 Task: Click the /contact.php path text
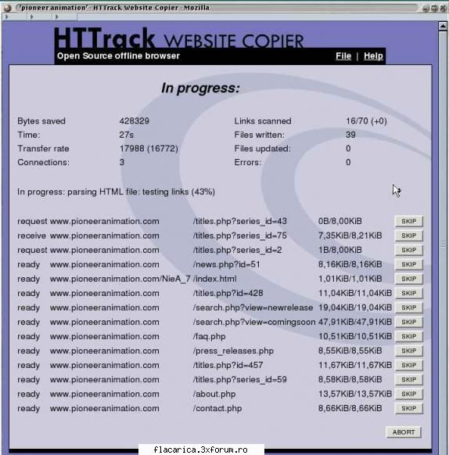pyautogui.click(x=217, y=408)
